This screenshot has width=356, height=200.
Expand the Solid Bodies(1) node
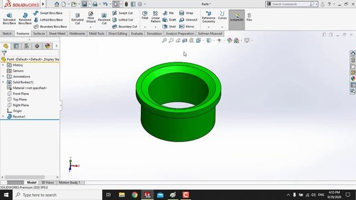[x=3, y=82]
